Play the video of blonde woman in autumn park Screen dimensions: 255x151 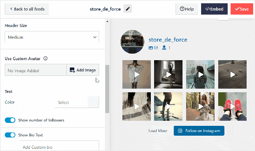click(x=200, y=107)
